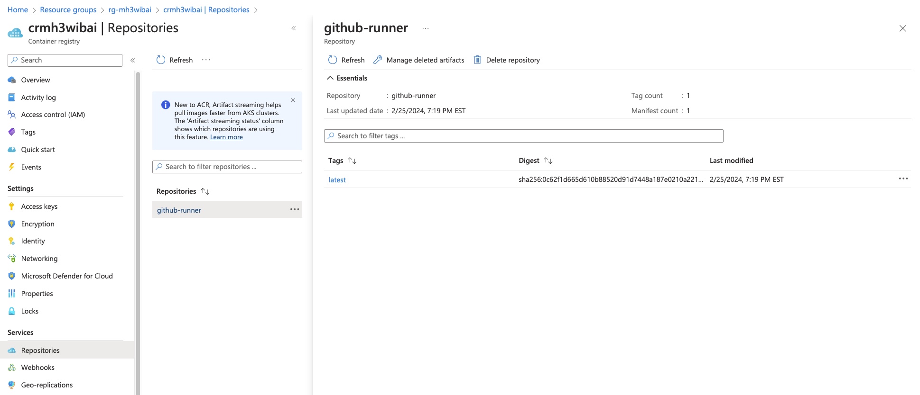Click the sha256 digest value
The height and width of the screenshot is (395, 920).
pyautogui.click(x=611, y=180)
